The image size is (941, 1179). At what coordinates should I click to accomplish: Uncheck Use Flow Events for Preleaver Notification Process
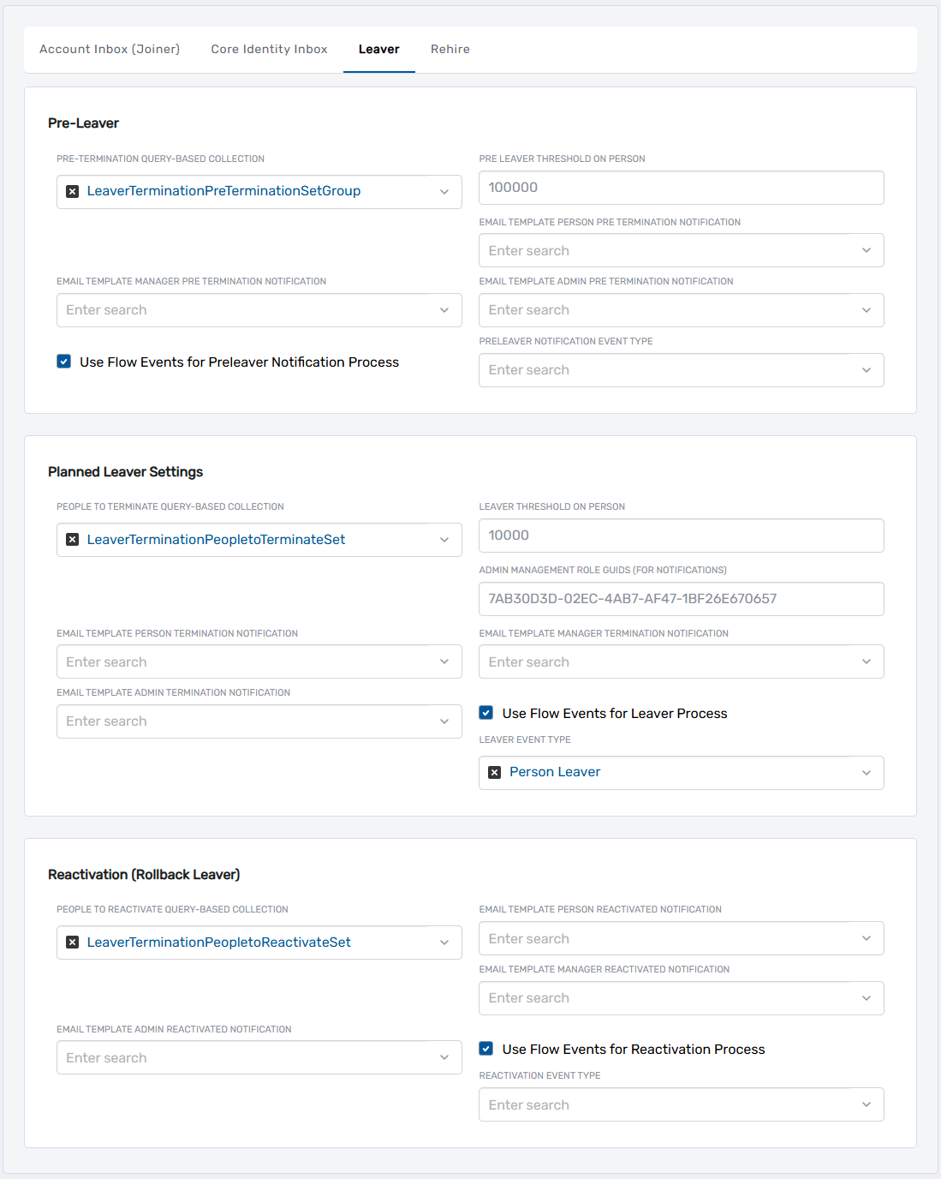click(63, 362)
